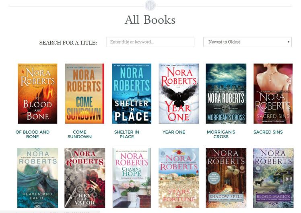
Task: Open the Year One raven cover
Action: [x=179, y=93]
